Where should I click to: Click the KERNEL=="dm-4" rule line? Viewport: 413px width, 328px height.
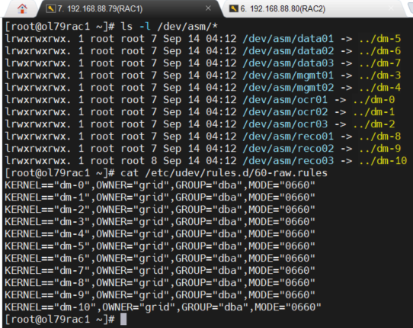pos(160,234)
